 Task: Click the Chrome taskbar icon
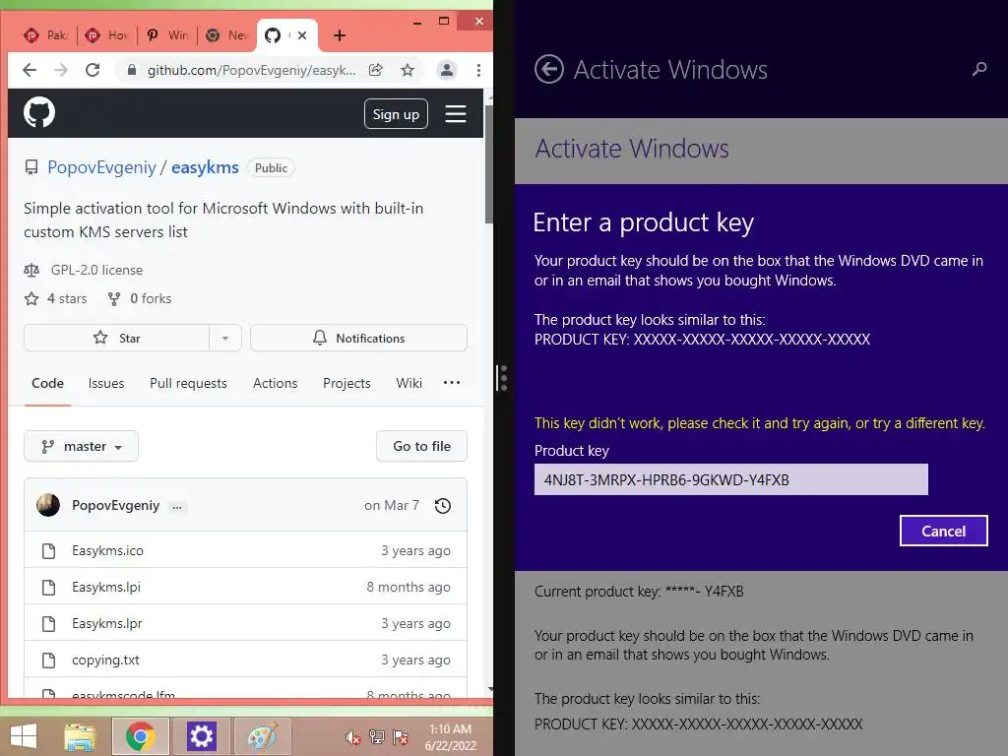pyautogui.click(x=141, y=736)
